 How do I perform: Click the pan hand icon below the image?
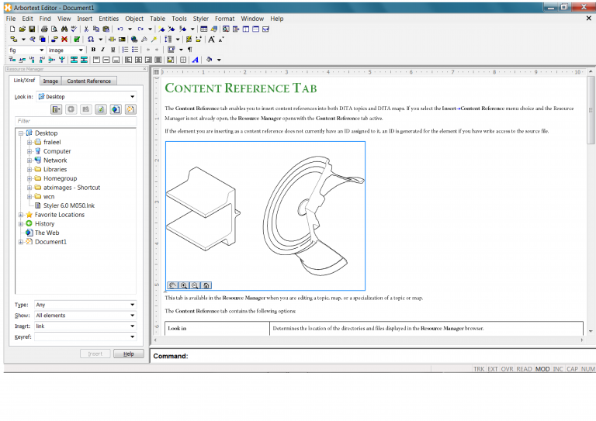pyautogui.click(x=172, y=285)
